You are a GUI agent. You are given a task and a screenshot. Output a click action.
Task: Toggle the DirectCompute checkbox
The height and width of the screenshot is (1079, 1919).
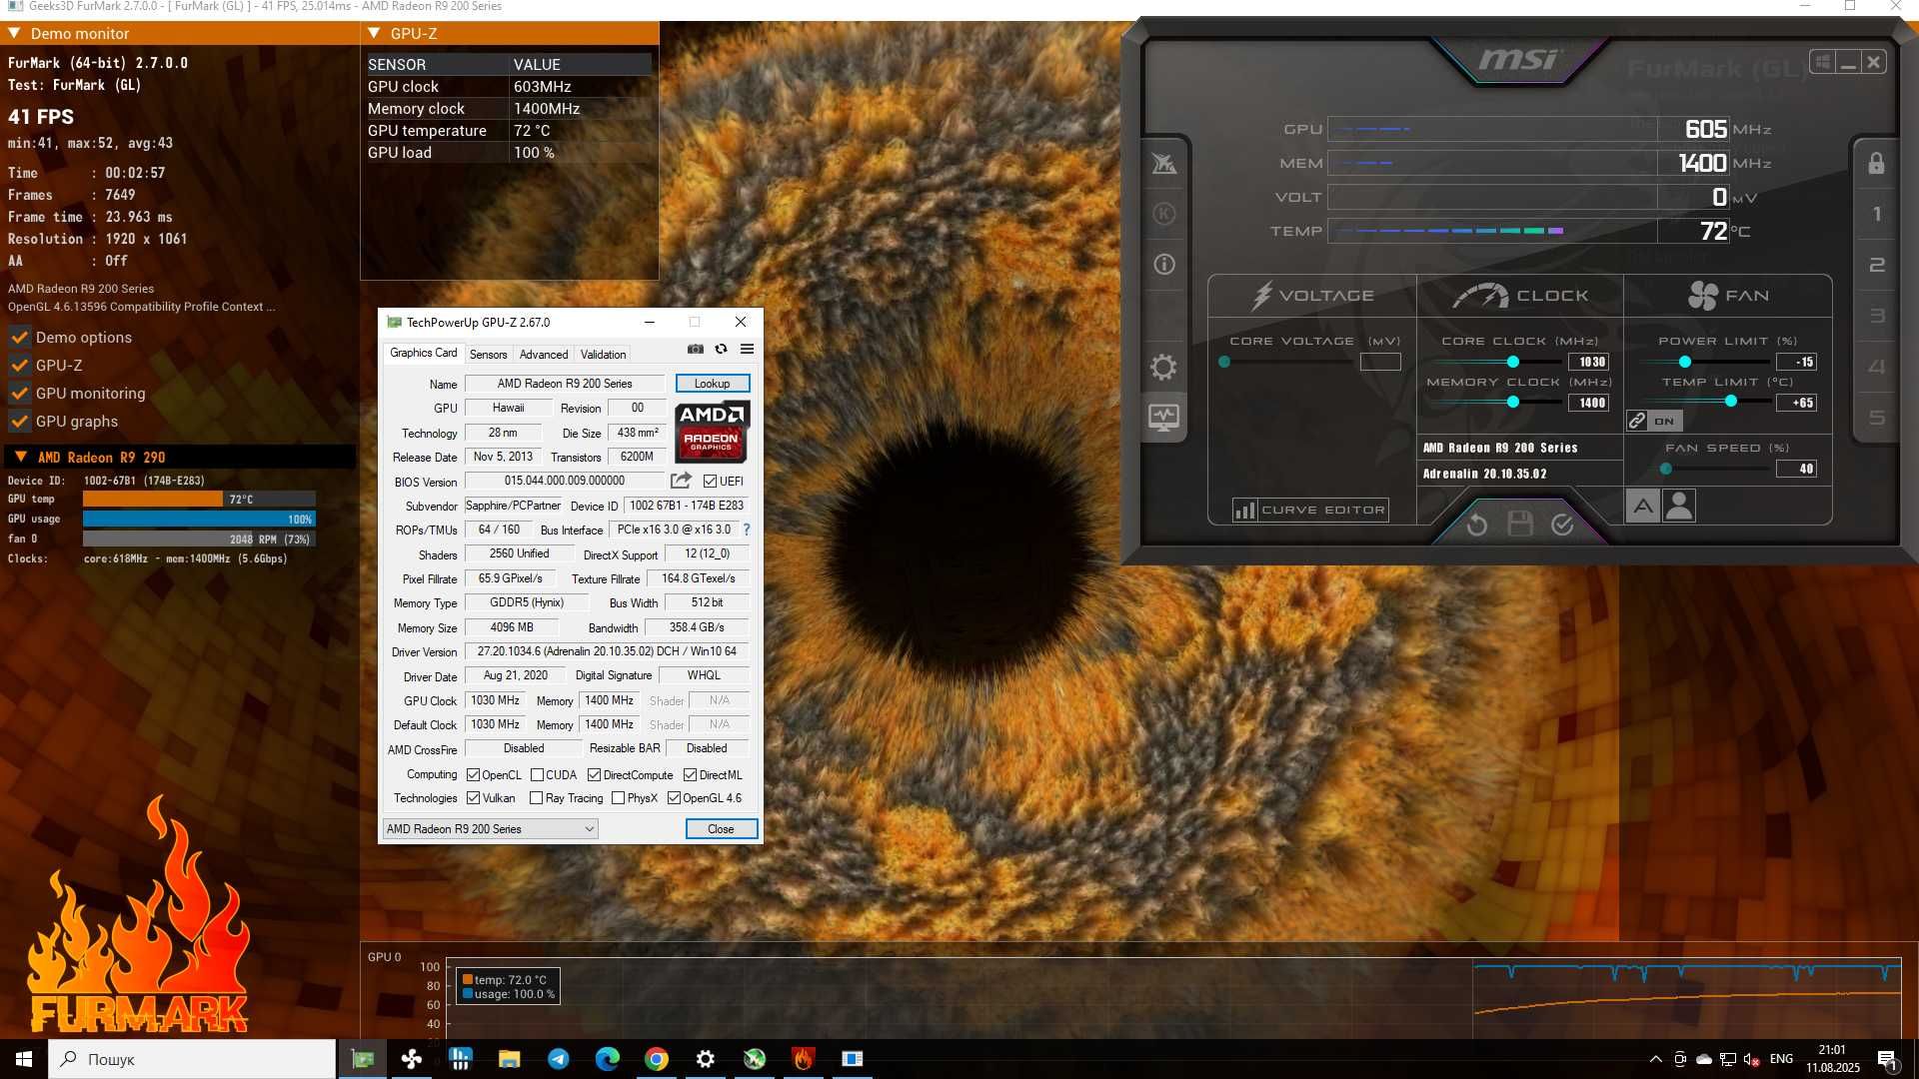(594, 775)
